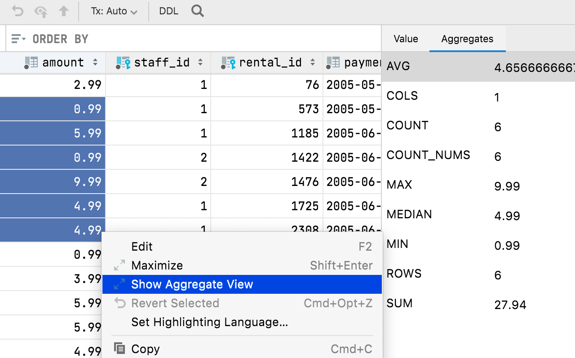Click the Preview Pending Changes eye icon
The width and height of the screenshot is (575, 358).
41,11
